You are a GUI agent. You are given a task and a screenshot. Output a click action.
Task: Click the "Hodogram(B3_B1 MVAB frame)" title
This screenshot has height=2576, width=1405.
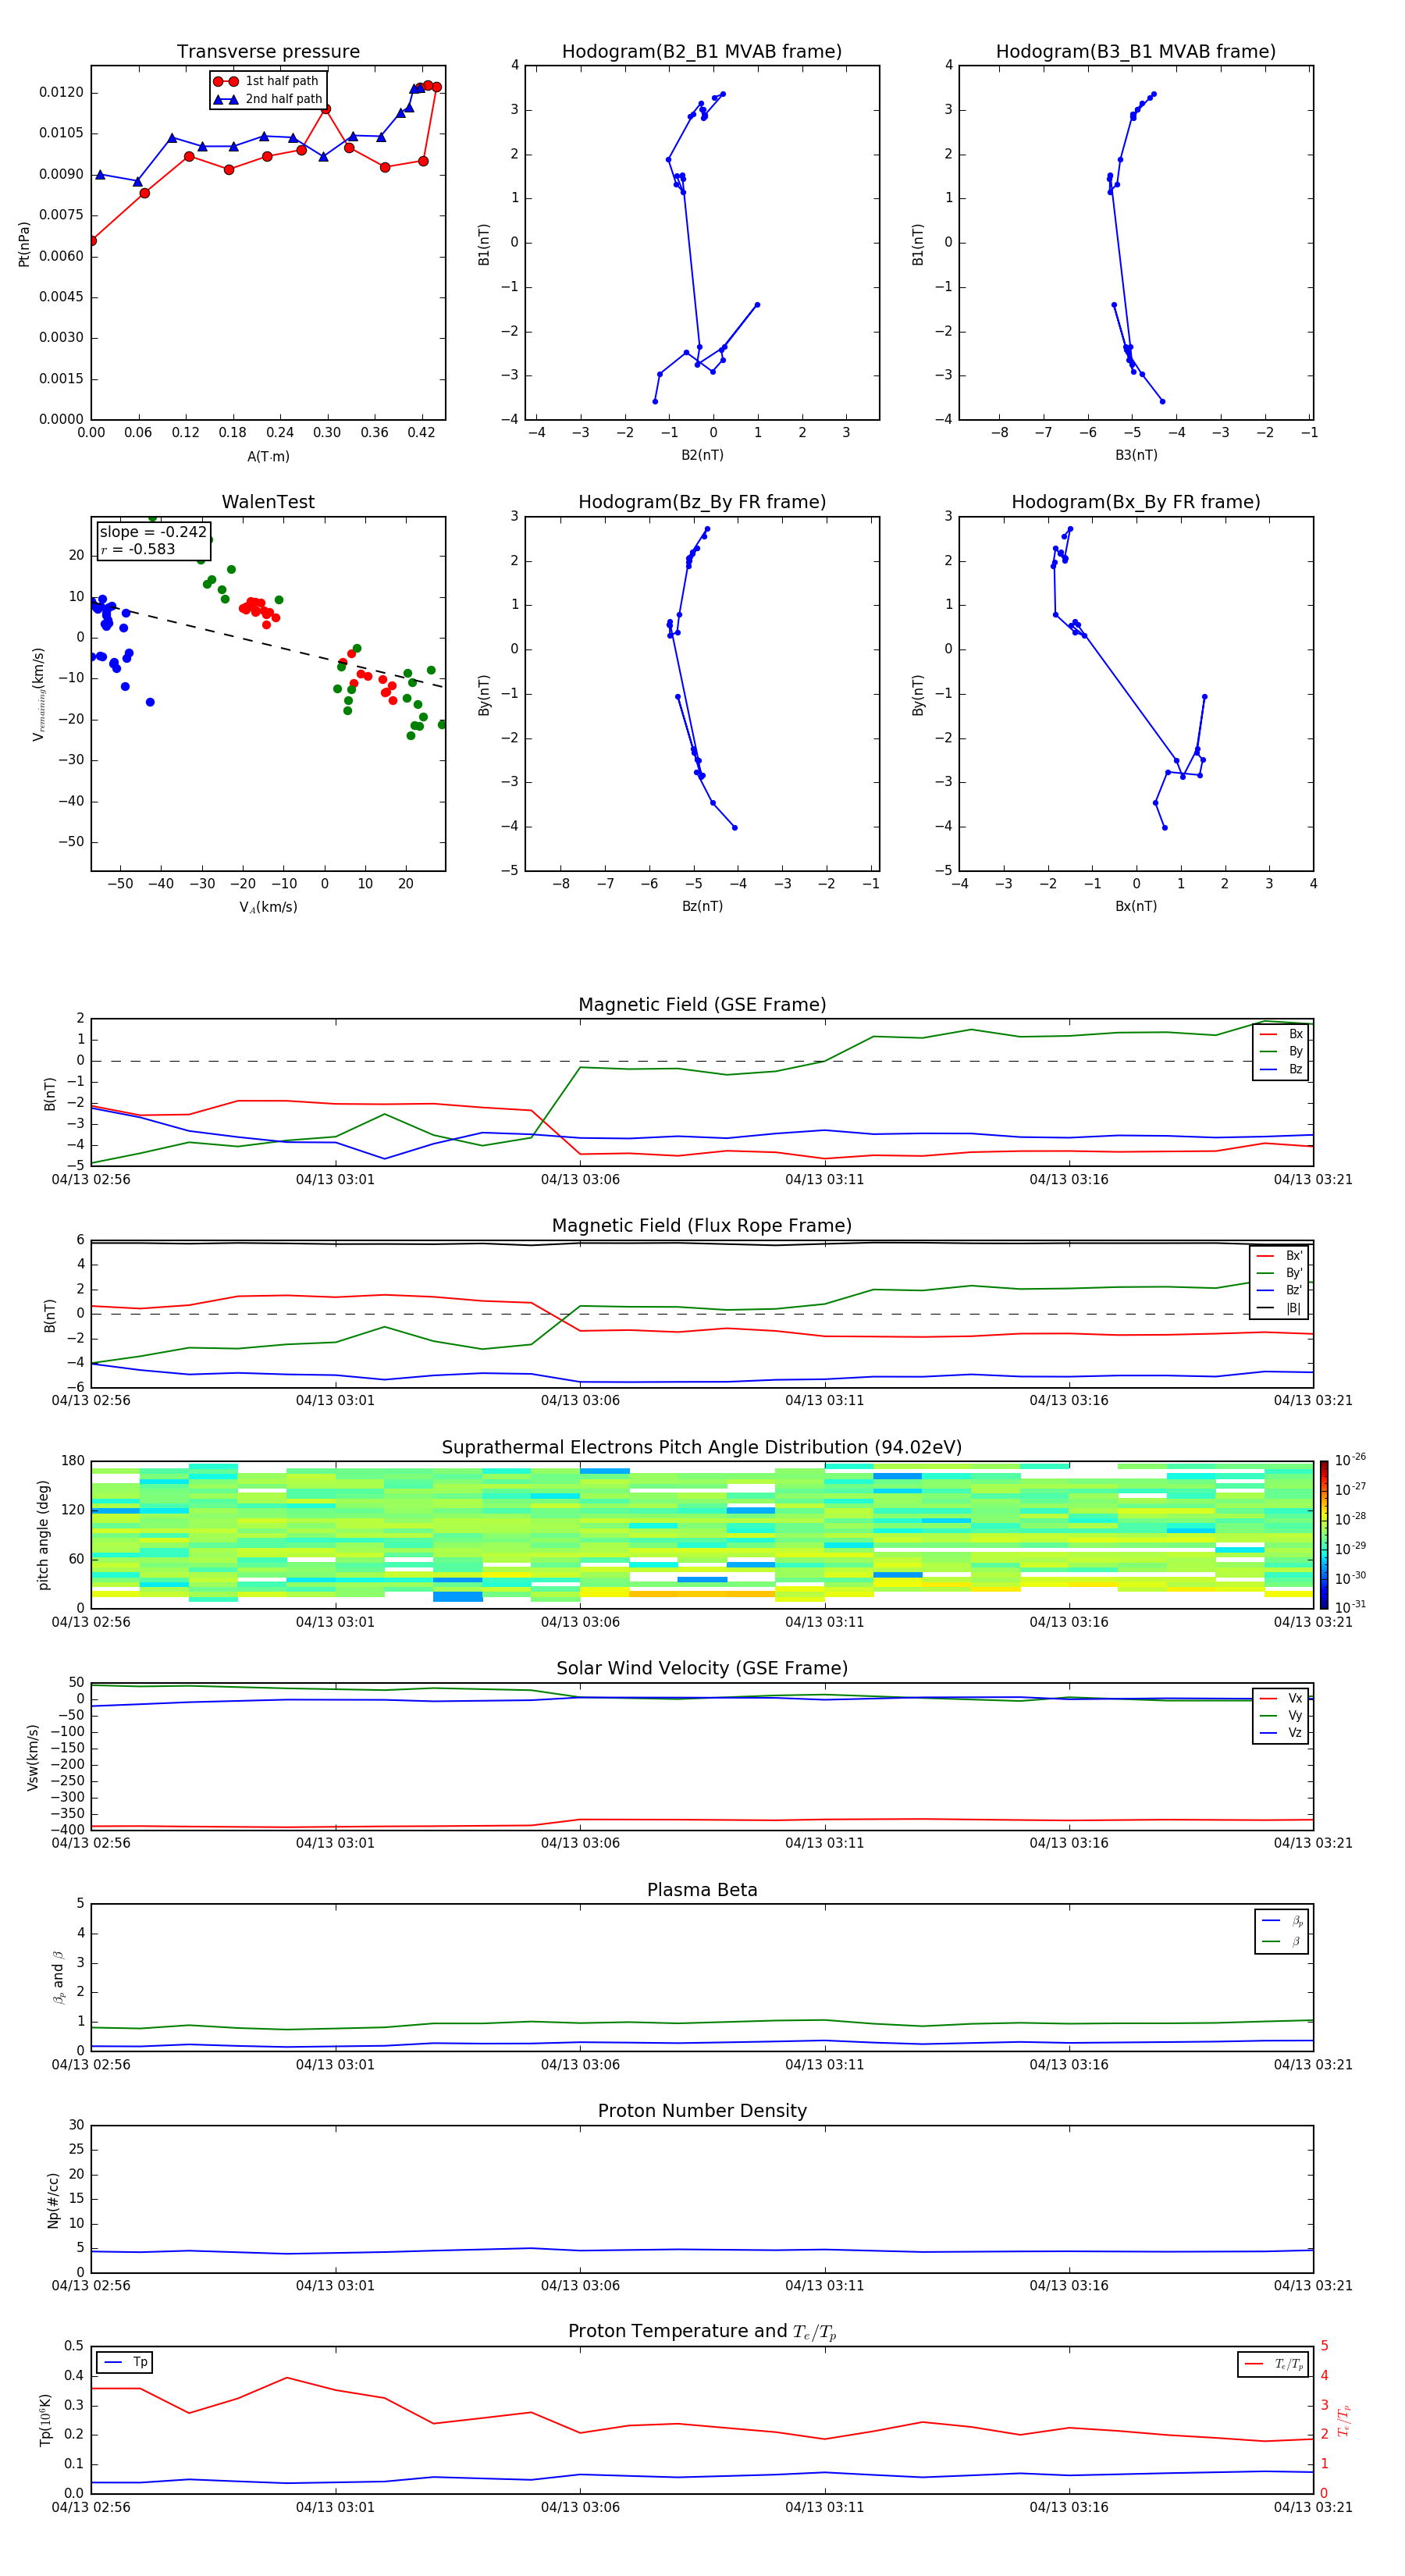coord(1136,52)
